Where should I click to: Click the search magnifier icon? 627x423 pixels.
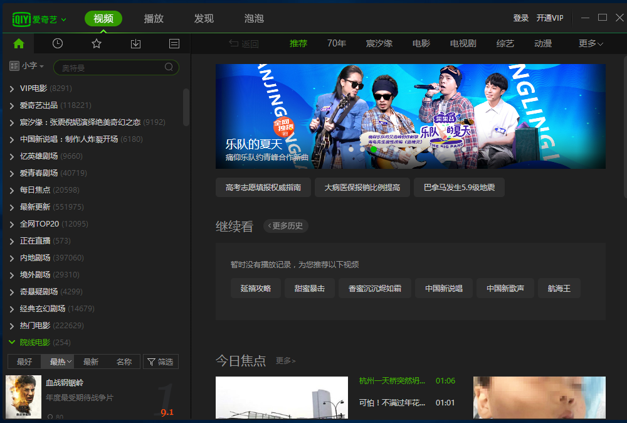coord(169,67)
